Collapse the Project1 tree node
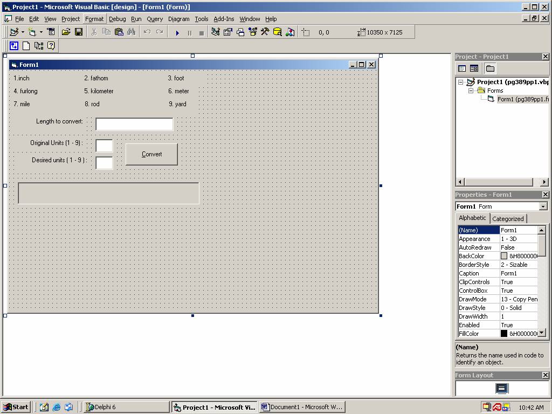 click(461, 82)
